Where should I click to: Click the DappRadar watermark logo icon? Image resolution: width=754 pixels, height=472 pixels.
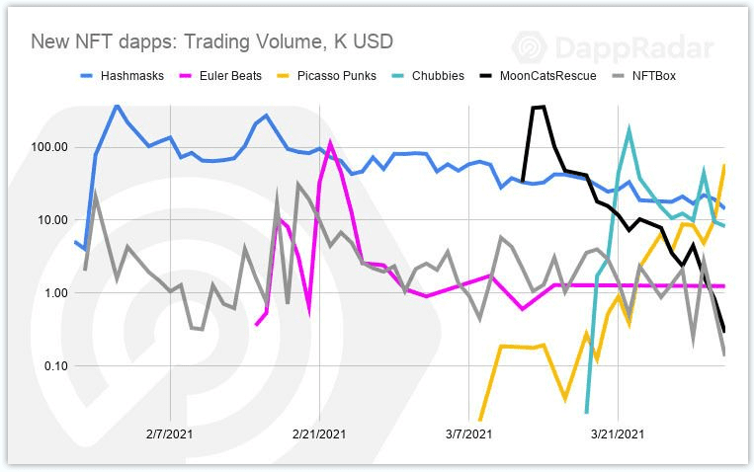(530, 47)
